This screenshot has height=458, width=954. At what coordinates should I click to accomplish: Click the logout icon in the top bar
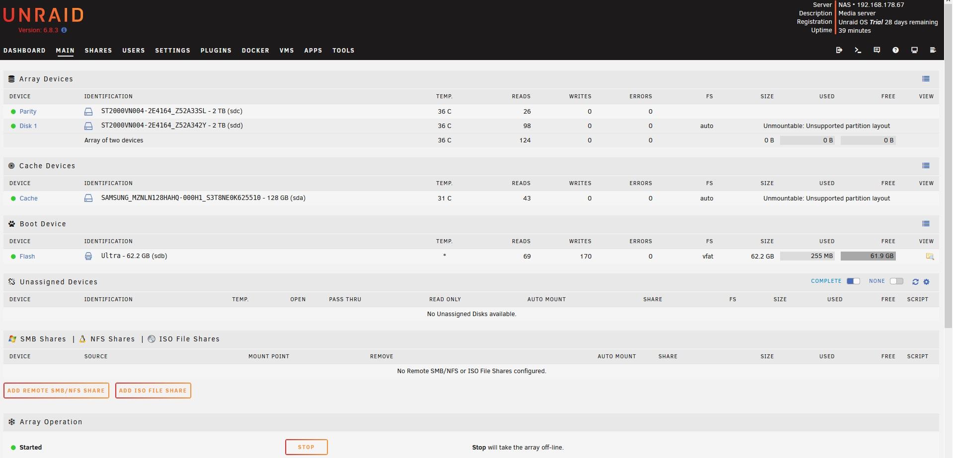pyautogui.click(x=839, y=50)
